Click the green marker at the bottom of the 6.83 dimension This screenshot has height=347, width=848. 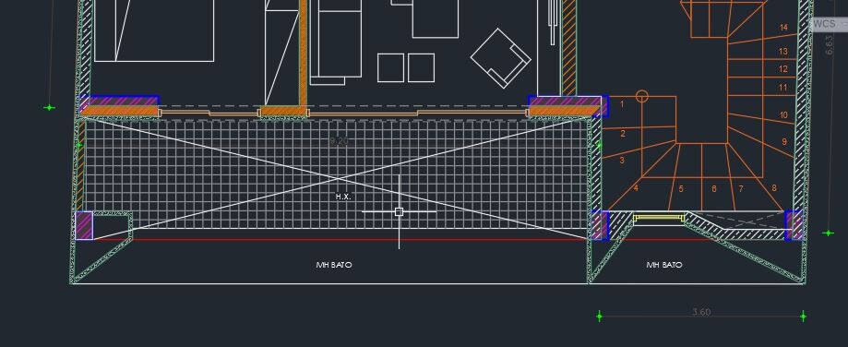pyautogui.click(x=829, y=233)
